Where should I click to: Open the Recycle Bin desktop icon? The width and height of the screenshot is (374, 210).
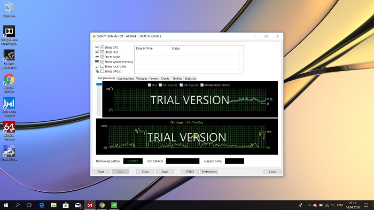pyautogui.click(x=9, y=10)
